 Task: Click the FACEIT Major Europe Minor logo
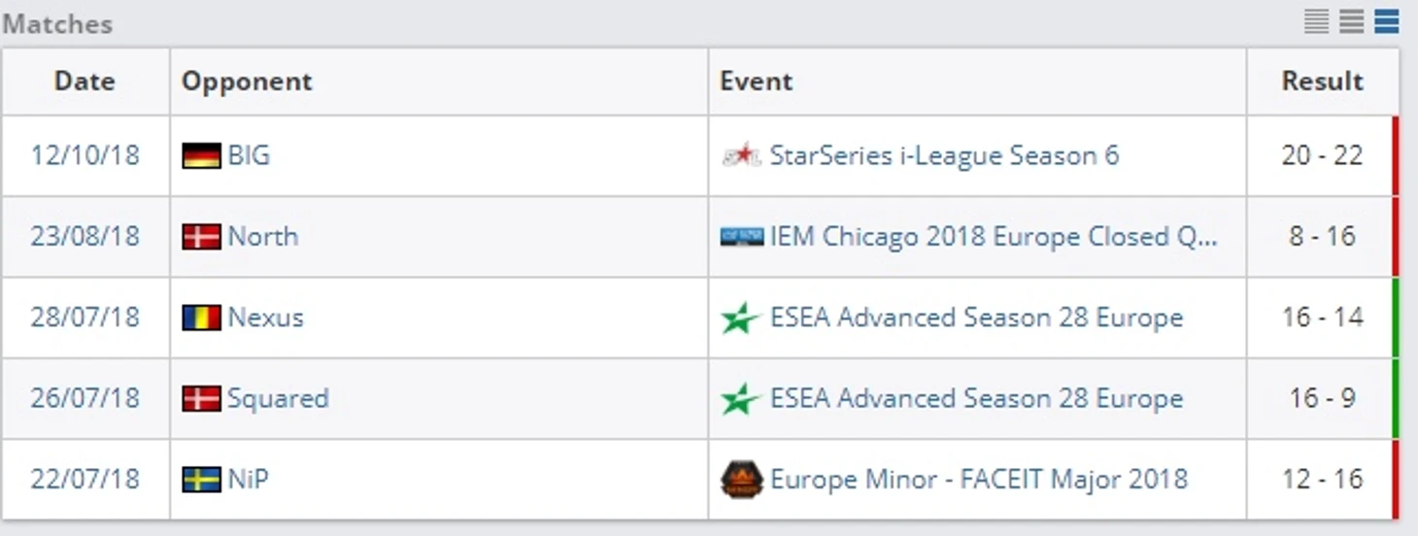[x=742, y=480]
